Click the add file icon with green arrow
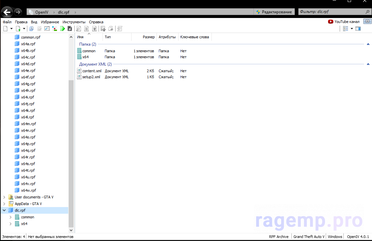Screen dimensions: 372x241 click(18, 29)
